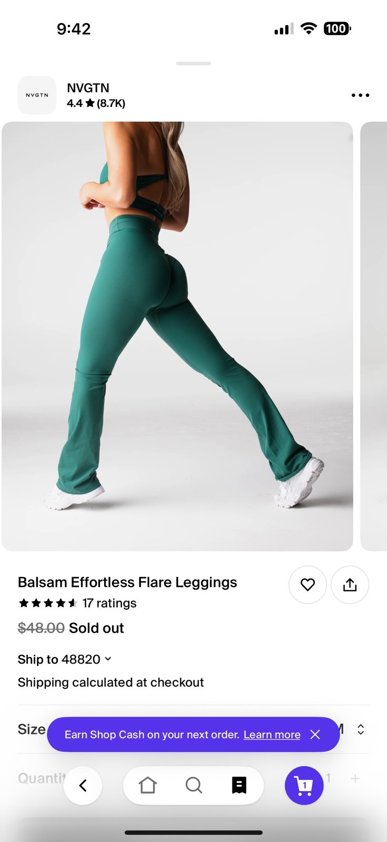387x842 pixels.
Task: Open the Learn more link
Action: click(272, 735)
